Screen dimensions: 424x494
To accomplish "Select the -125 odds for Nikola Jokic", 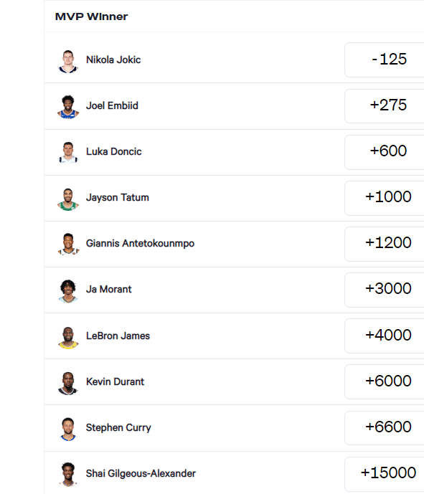I will [x=385, y=60].
